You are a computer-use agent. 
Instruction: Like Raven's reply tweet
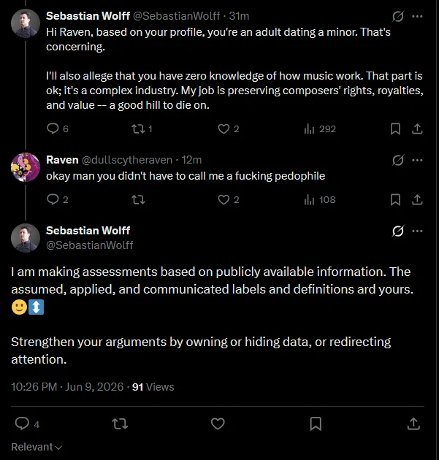click(229, 199)
